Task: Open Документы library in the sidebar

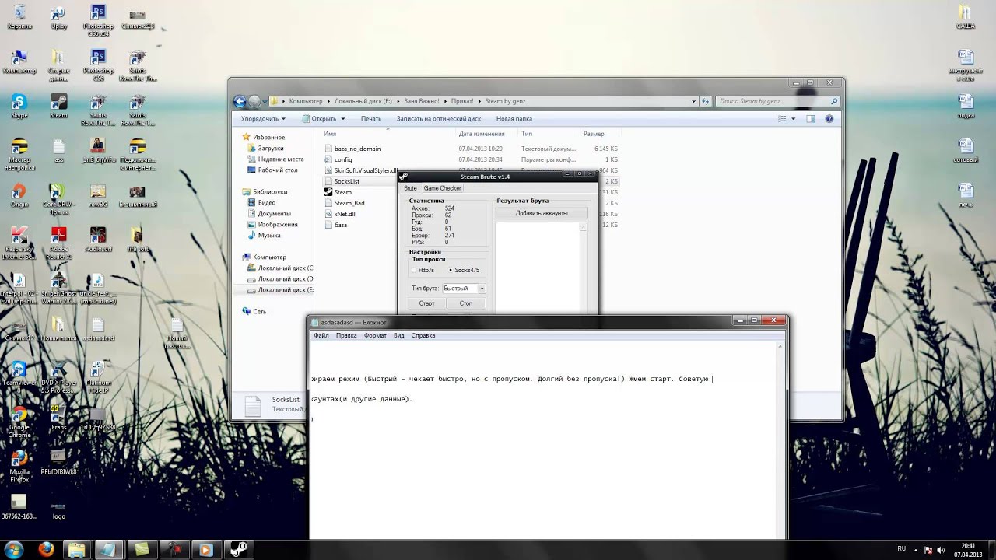Action: [x=274, y=213]
